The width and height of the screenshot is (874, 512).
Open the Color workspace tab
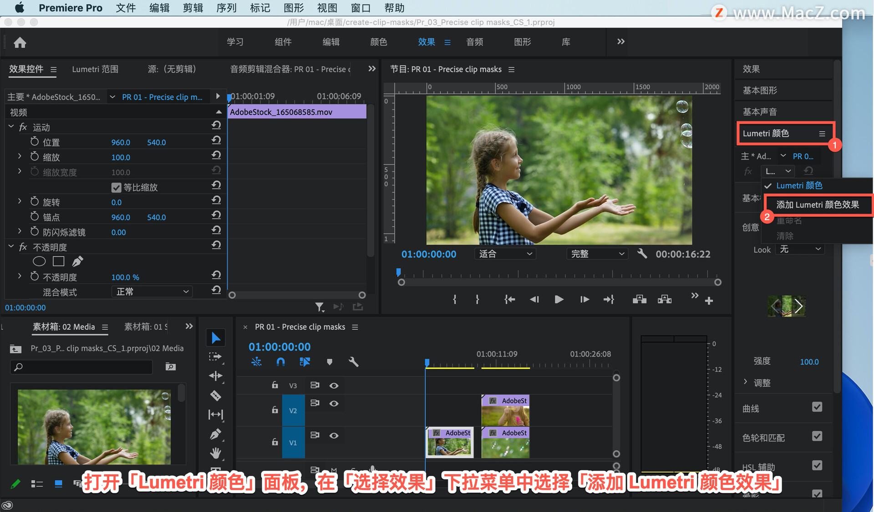click(378, 42)
